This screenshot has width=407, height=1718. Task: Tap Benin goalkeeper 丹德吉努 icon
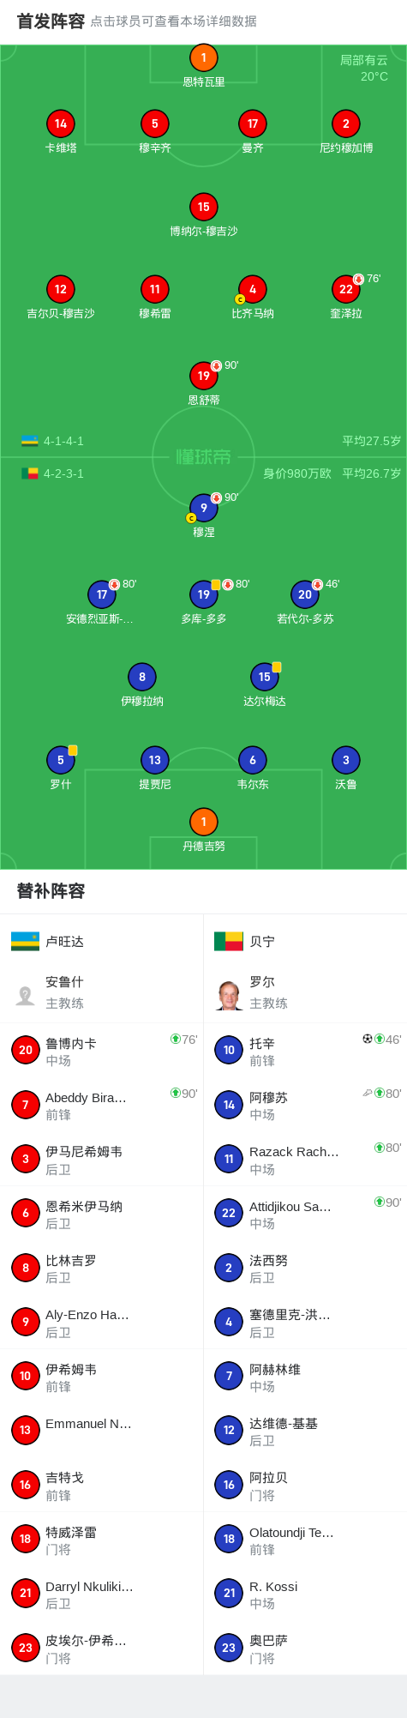203,822
